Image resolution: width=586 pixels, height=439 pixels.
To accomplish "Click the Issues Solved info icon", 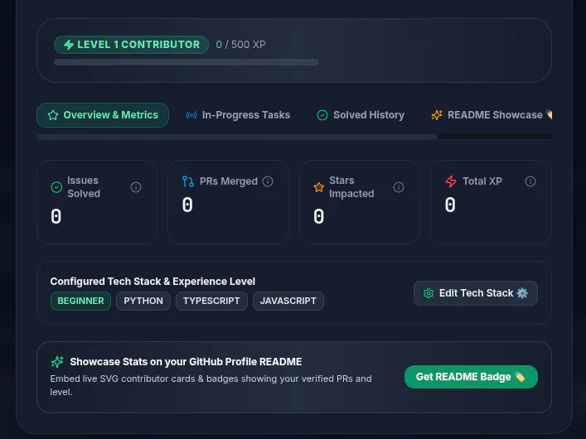I will tap(136, 187).
